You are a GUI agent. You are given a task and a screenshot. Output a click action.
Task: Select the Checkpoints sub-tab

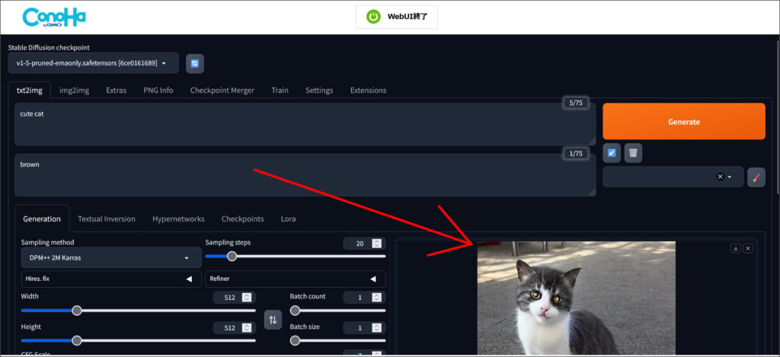click(x=243, y=218)
